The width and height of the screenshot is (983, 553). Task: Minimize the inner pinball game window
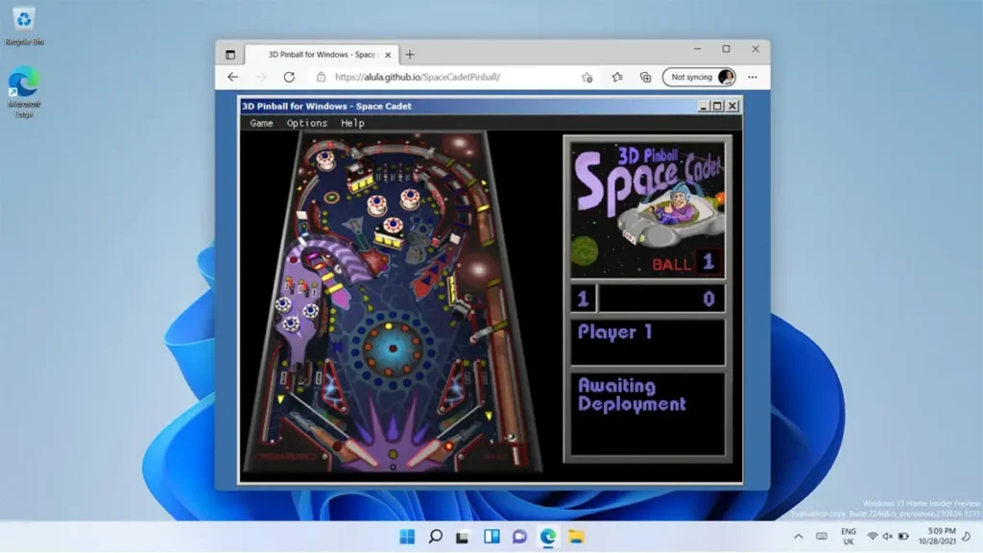[x=704, y=106]
